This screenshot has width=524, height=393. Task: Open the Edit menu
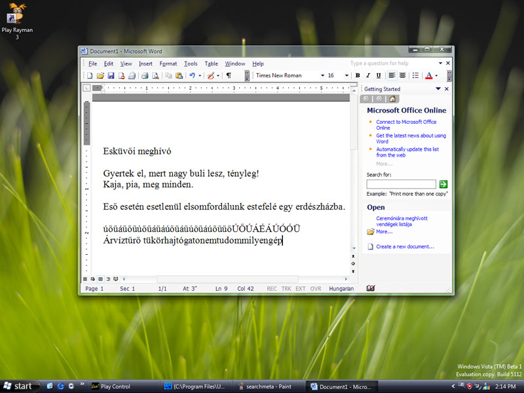(x=108, y=64)
